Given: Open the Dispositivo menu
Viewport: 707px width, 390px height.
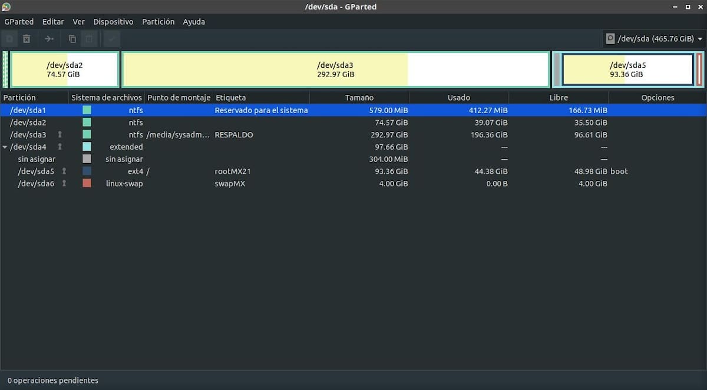Looking at the screenshot, I should [113, 21].
